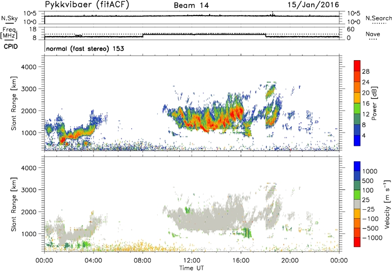Click the N.Search legend label
The image size is (392, 271).
(x=378, y=18)
